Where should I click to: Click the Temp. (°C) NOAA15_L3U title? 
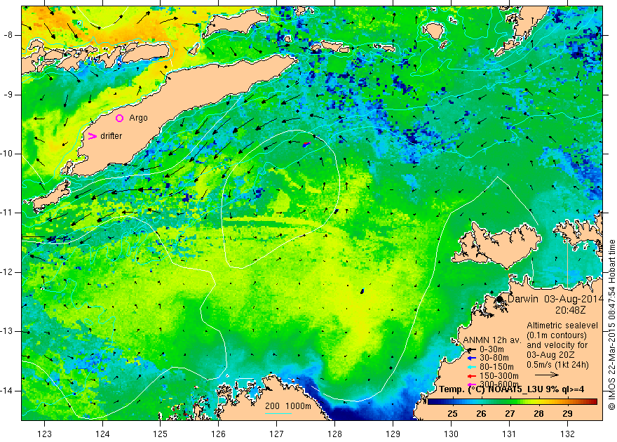tap(491, 389)
